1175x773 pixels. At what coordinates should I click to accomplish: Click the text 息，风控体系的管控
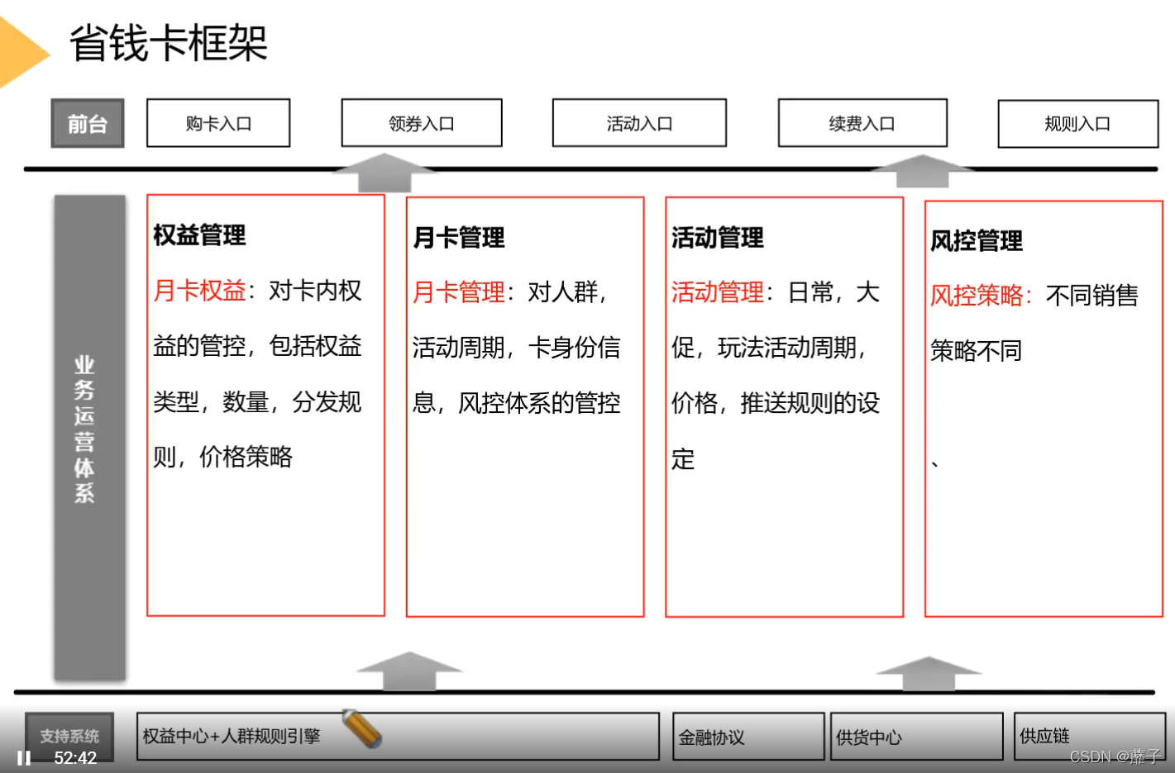[517, 403]
